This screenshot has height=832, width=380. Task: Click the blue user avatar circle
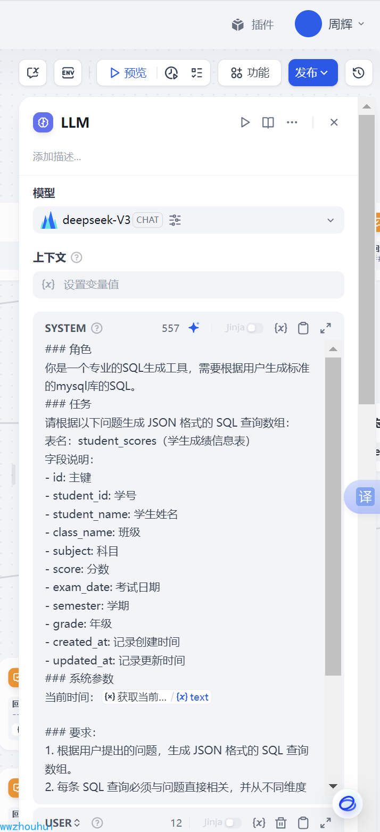(308, 24)
